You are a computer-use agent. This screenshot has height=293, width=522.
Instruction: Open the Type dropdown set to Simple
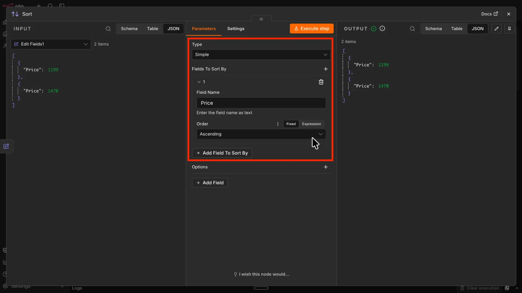[261, 55]
